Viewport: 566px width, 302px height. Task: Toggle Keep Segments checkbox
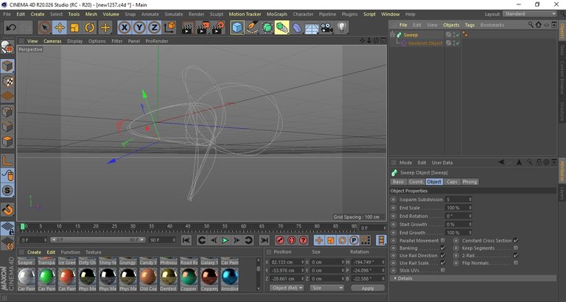pos(516,248)
